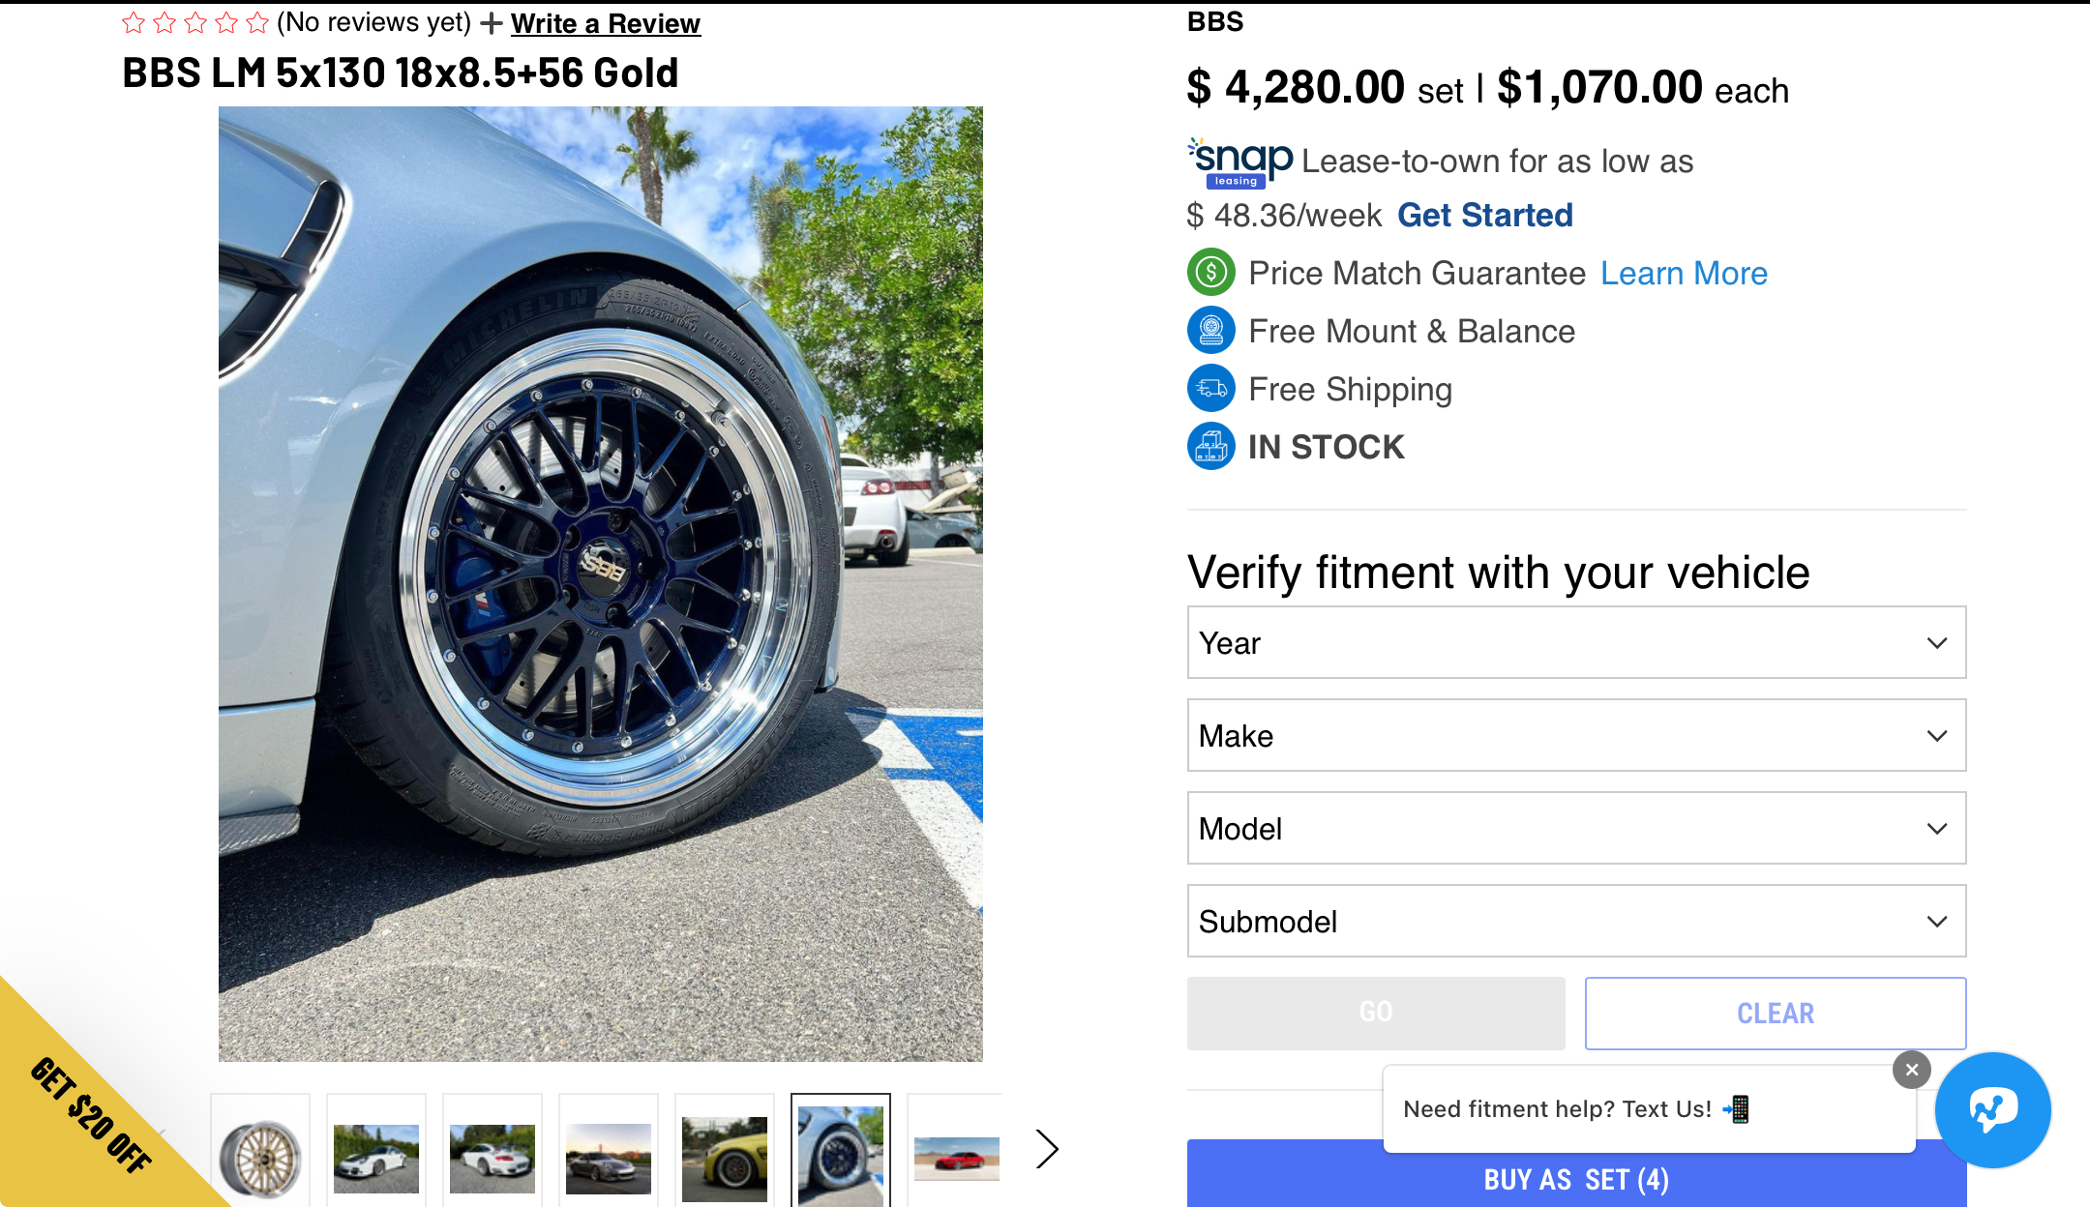
Task: Click the Buy As Set (4) button
Action: pyautogui.click(x=1576, y=1179)
